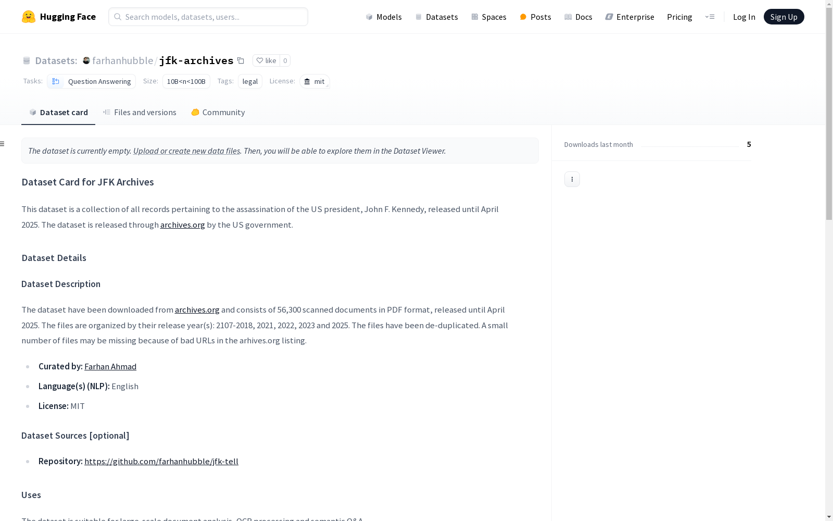Viewport: 833px width, 521px height.
Task: Open the table of contents sidebar icon
Action: pyautogui.click(x=3, y=144)
